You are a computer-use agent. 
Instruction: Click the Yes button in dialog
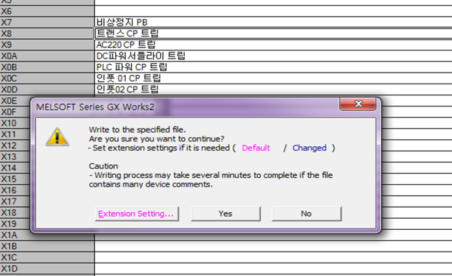226,213
